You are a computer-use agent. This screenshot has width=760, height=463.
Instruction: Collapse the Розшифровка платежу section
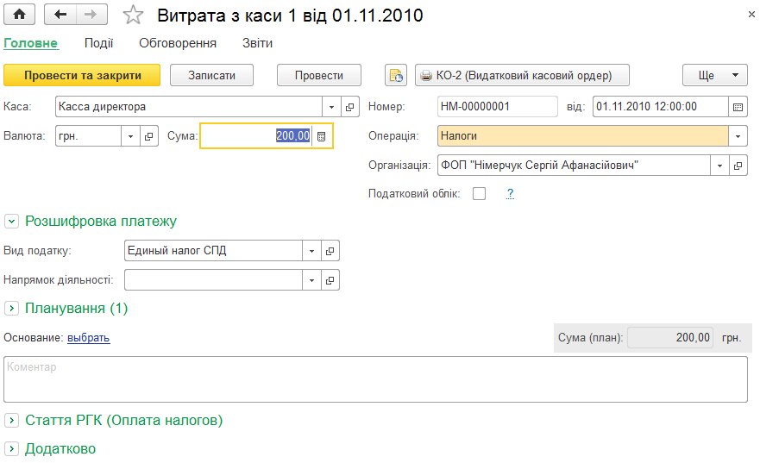point(11,222)
